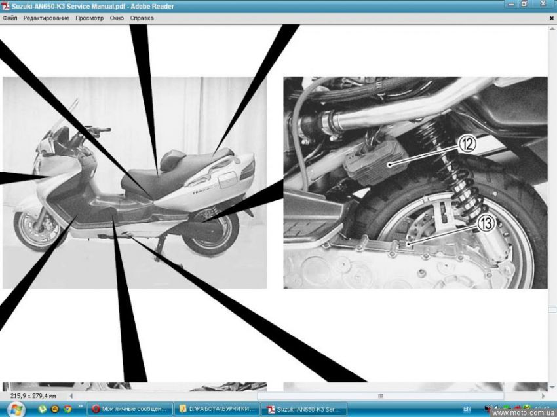The width and height of the screenshot is (557, 417).
Task: Restore down the Adobe Reader window
Action: tap(524, 5)
